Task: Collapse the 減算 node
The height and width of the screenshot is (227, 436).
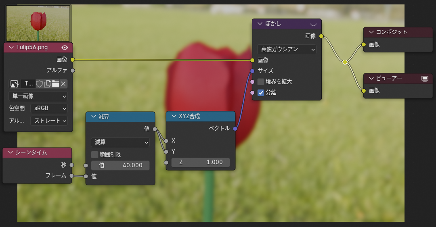Action: pyautogui.click(x=94, y=117)
